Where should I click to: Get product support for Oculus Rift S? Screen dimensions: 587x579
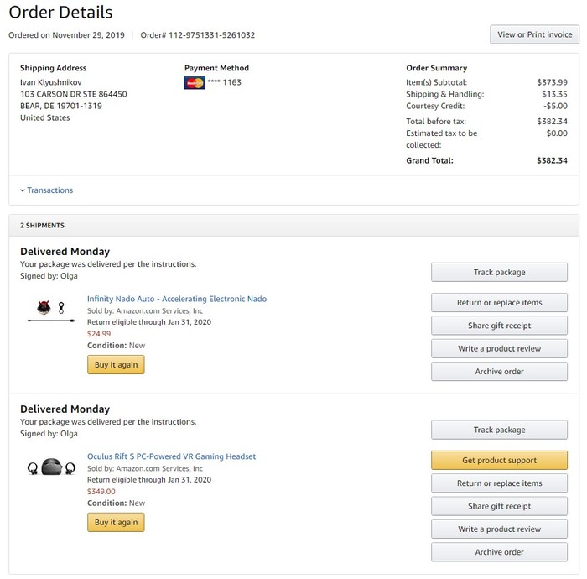click(499, 460)
